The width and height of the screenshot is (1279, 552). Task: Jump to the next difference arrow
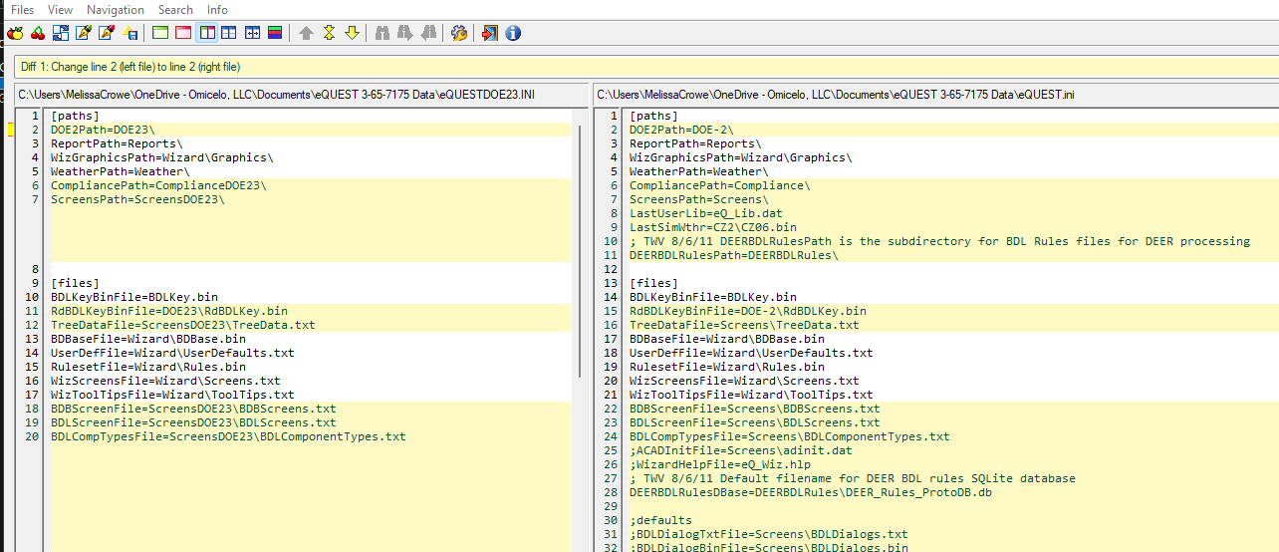(352, 33)
